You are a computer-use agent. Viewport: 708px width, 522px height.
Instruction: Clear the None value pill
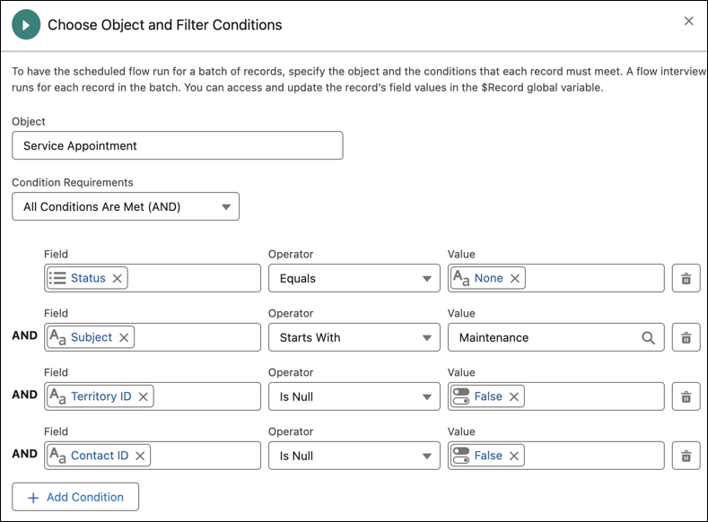point(515,278)
